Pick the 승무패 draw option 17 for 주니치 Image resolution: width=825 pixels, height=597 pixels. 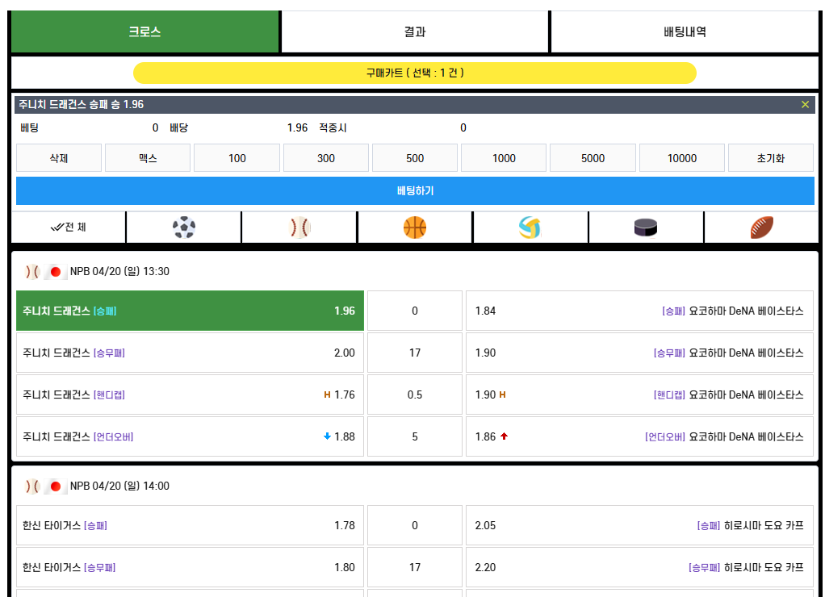(x=415, y=353)
